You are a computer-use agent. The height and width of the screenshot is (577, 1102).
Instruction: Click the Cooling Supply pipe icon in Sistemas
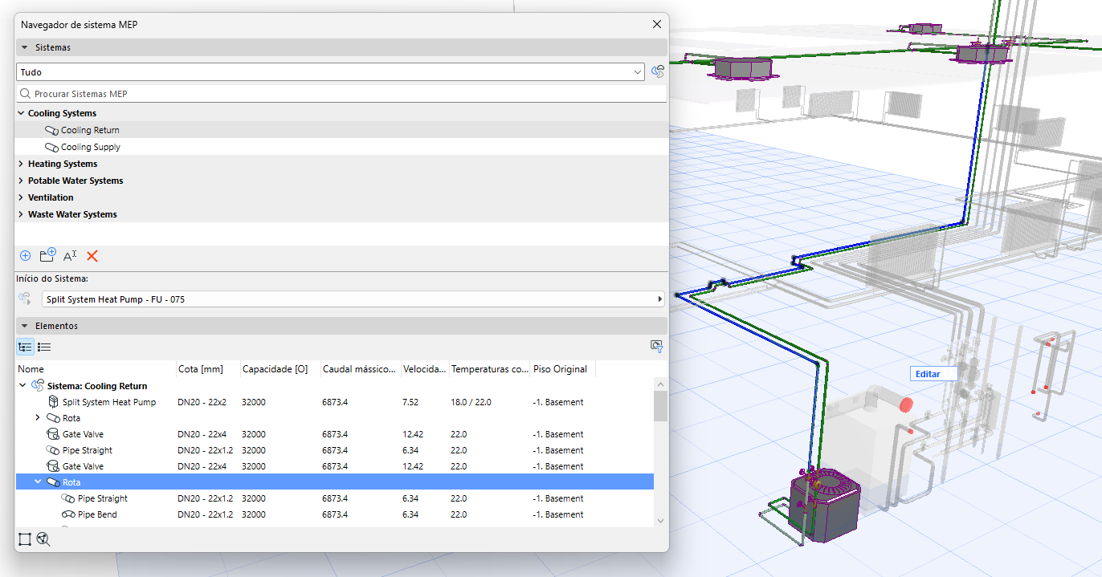[x=51, y=147]
